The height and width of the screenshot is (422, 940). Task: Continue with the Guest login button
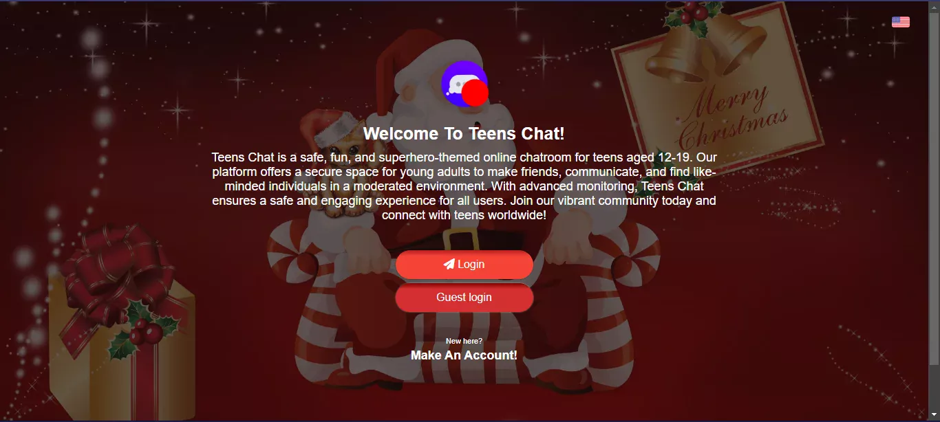tap(464, 298)
